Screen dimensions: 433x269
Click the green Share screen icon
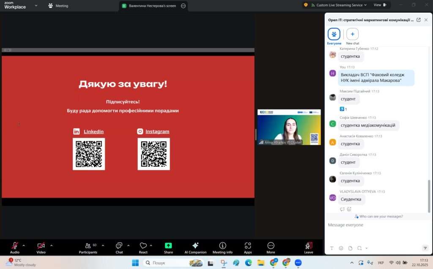coord(168,247)
